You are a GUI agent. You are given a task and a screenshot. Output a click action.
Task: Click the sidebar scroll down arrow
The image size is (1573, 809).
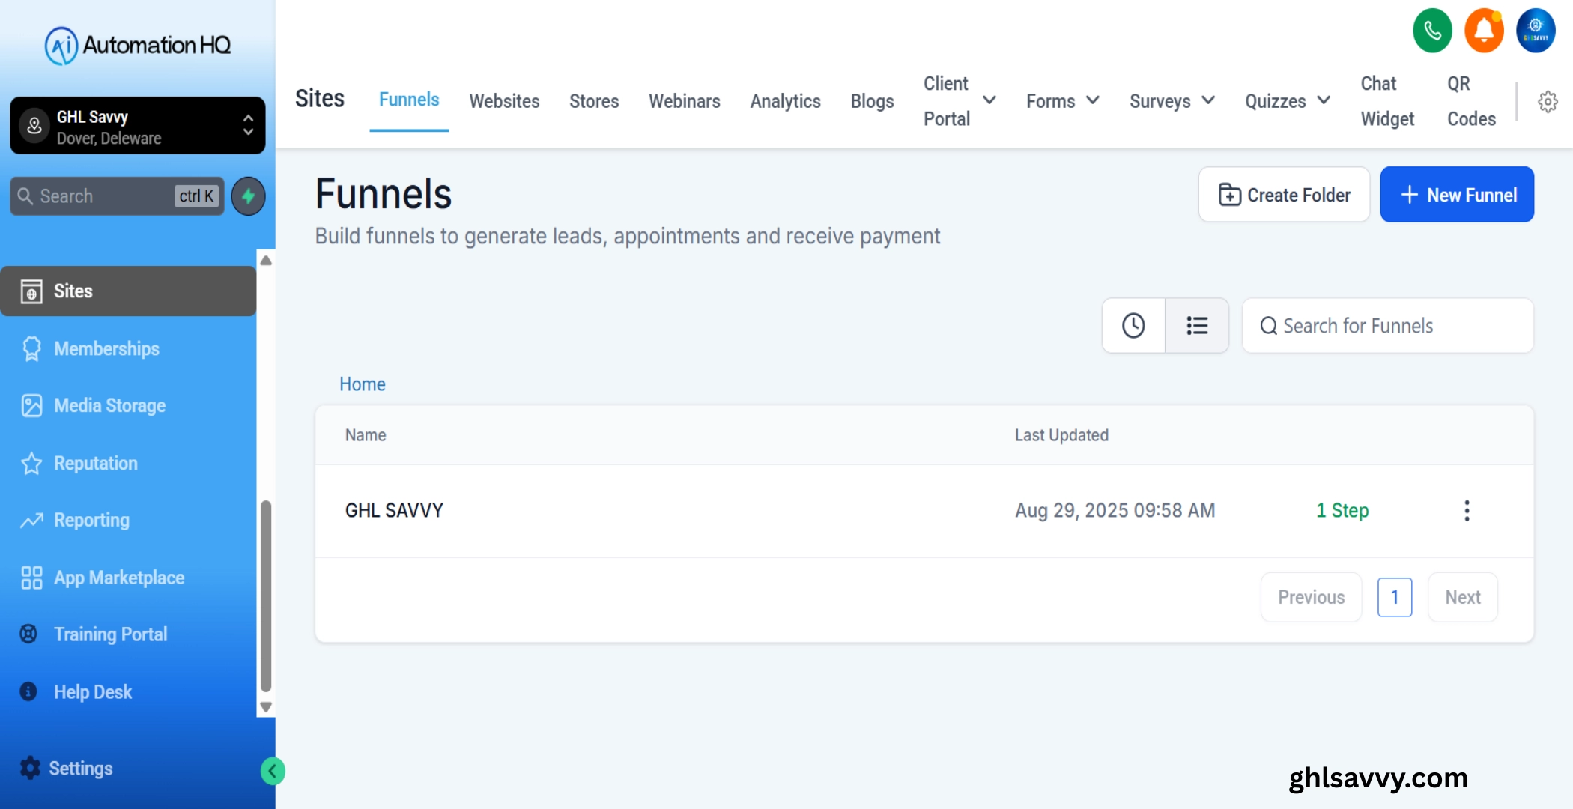[266, 707]
